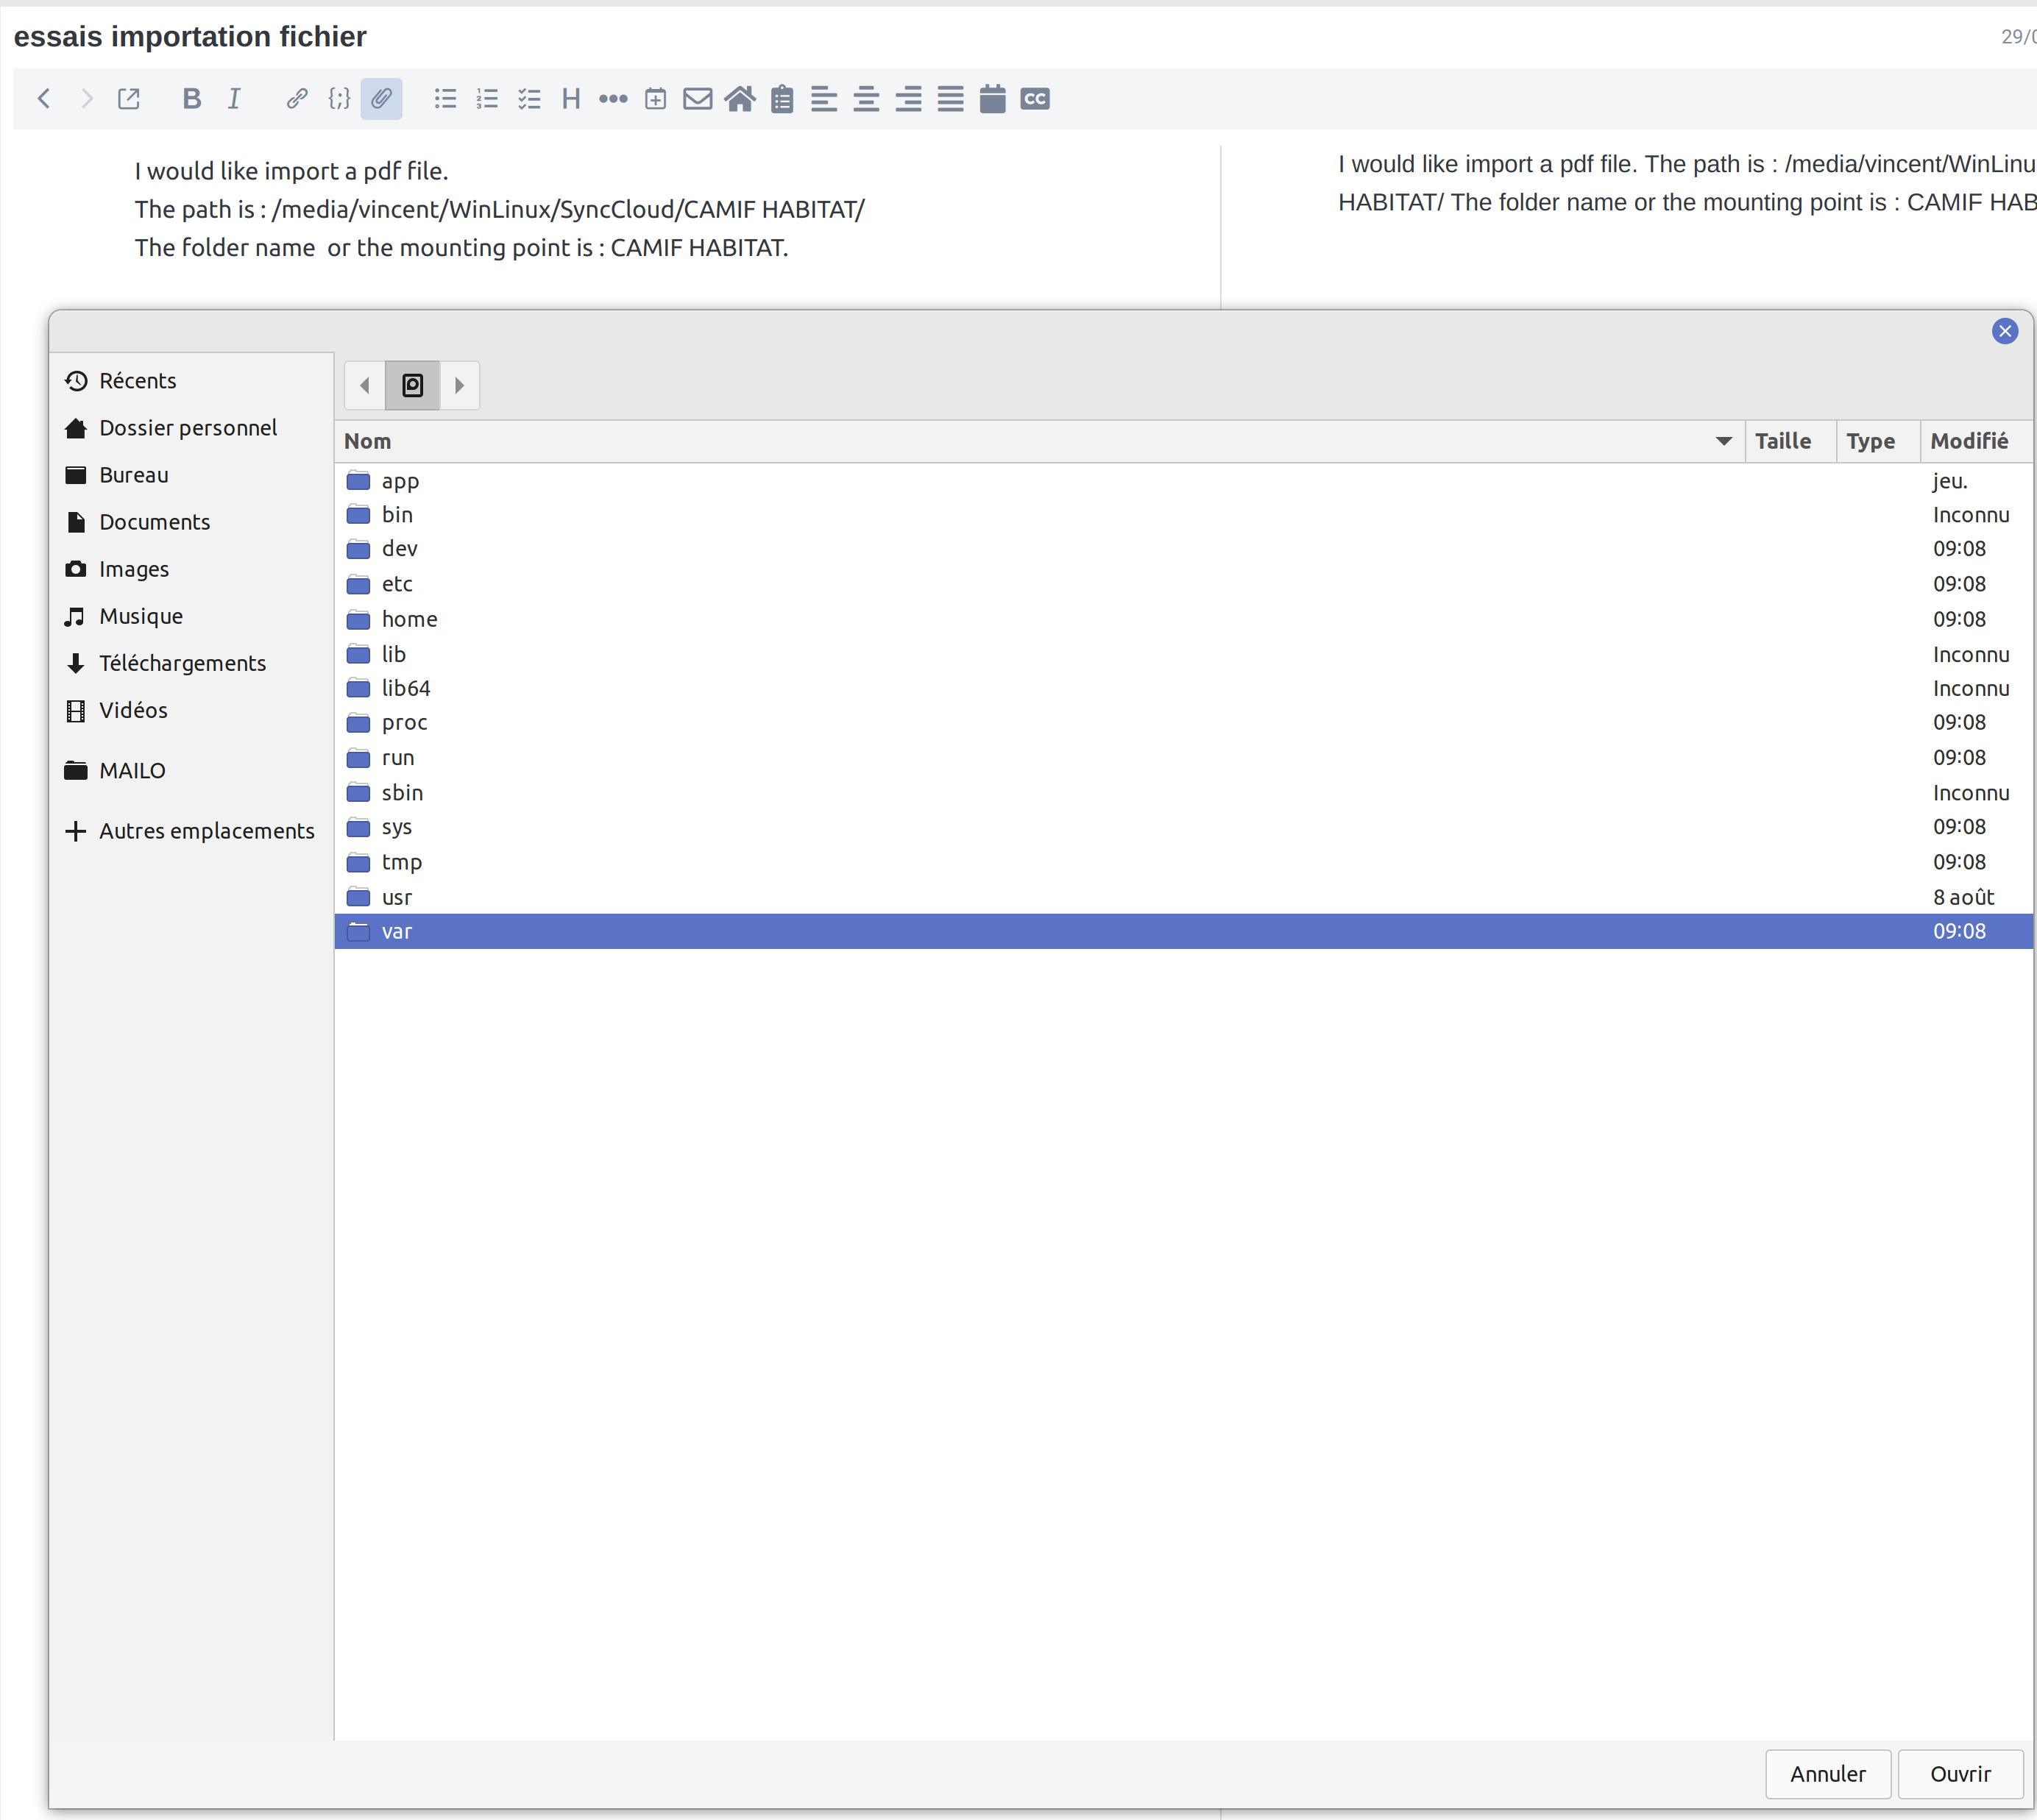The width and height of the screenshot is (2037, 1820).
Task: Insert a heading
Action: 570,98
